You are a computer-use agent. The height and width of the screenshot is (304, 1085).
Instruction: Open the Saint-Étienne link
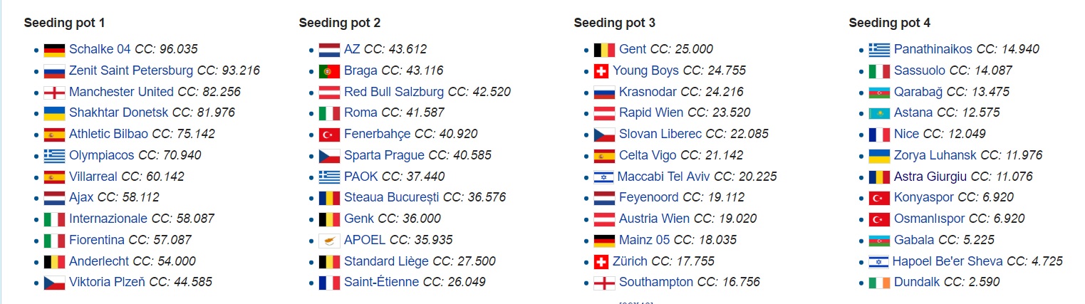[x=381, y=282]
